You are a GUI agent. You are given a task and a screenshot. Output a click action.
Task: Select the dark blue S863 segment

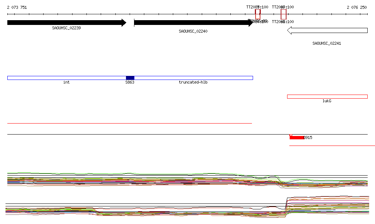[x=130, y=78]
